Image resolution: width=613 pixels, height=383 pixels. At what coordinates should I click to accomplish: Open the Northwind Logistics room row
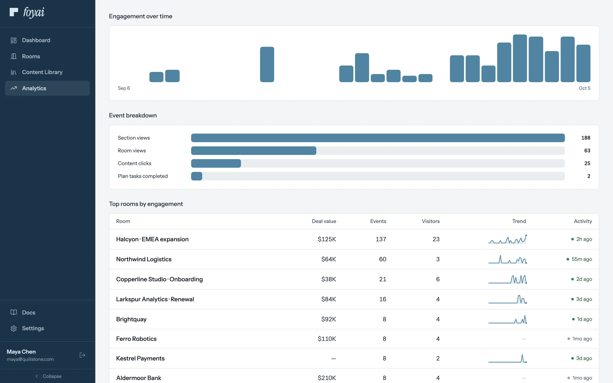coord(354,259)
